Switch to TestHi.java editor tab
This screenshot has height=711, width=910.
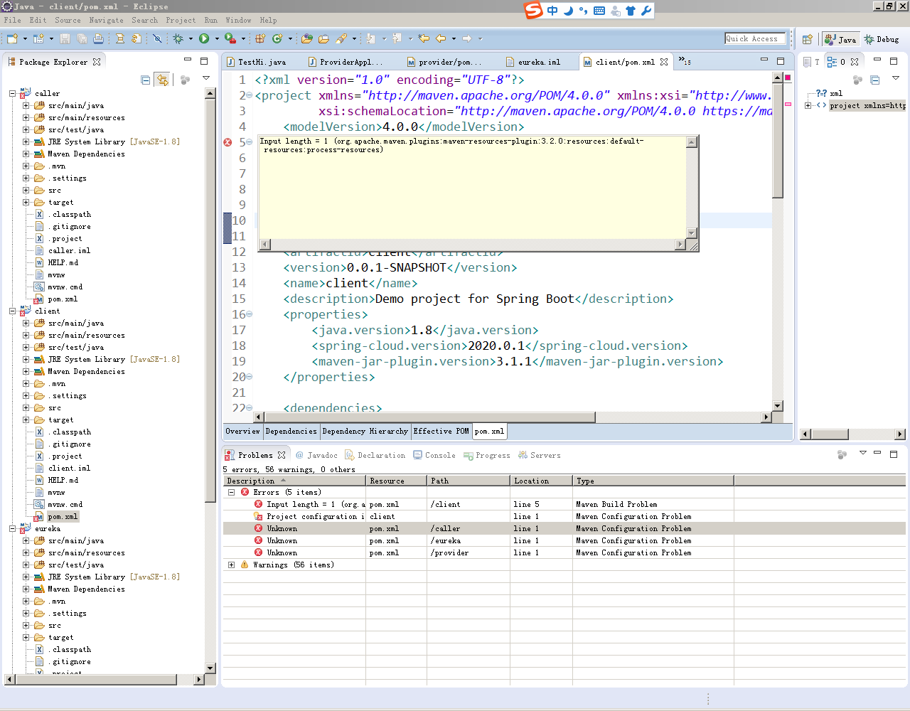click(257, 62)
